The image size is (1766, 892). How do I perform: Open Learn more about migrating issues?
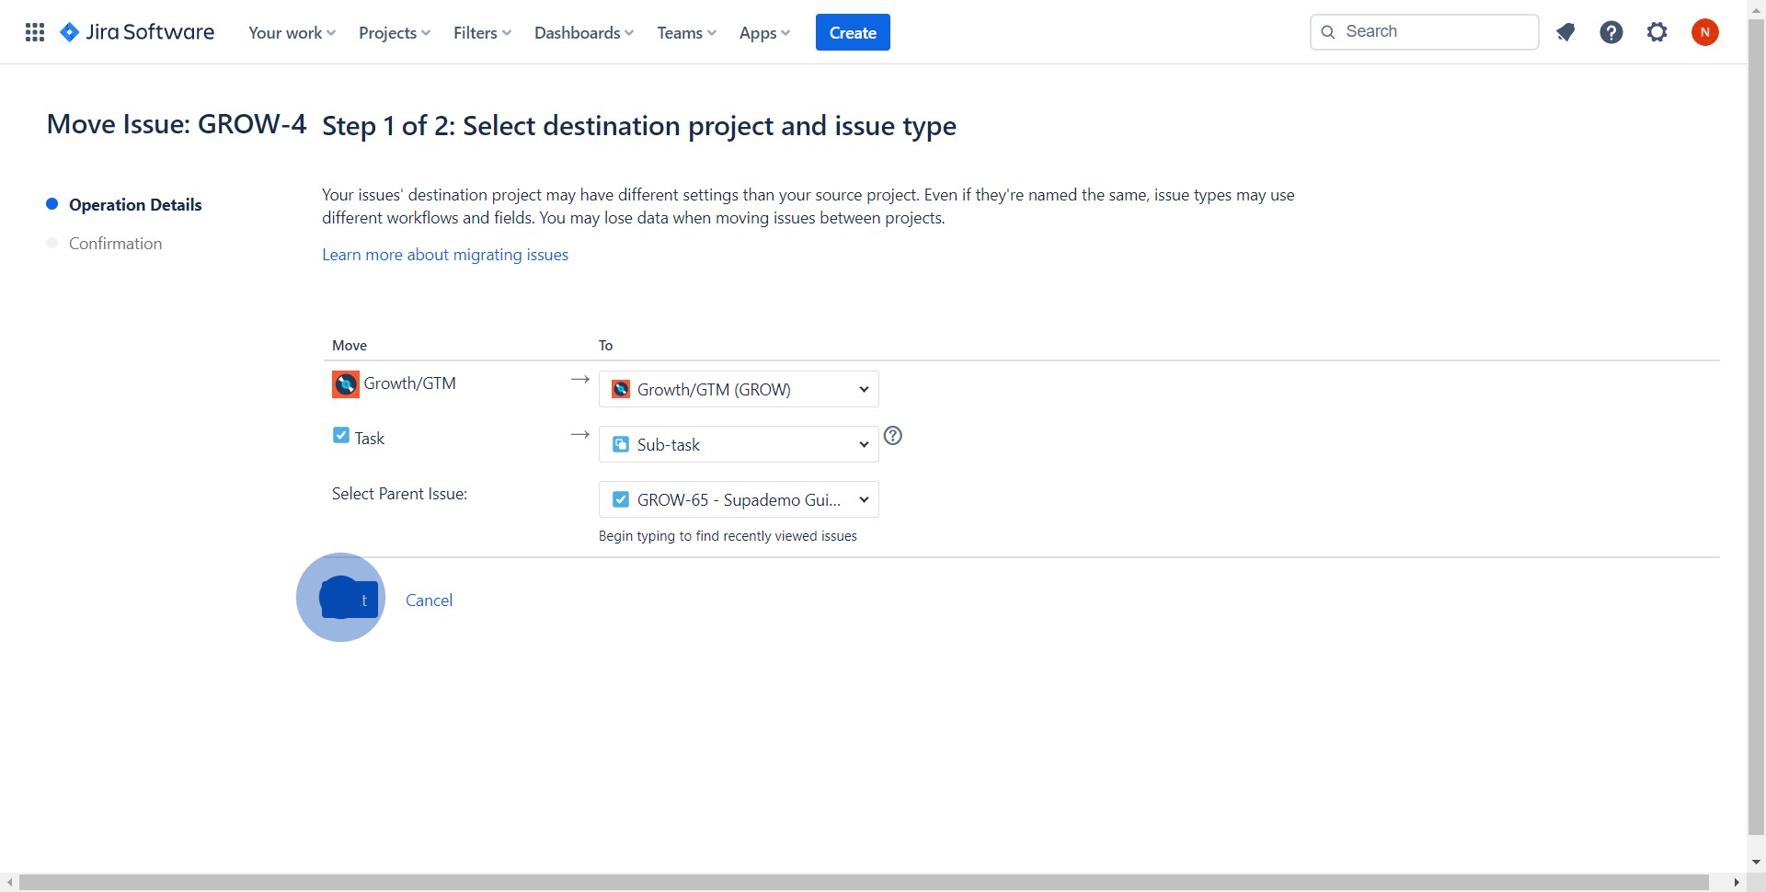pyautogui.click(x=444, y=255)
